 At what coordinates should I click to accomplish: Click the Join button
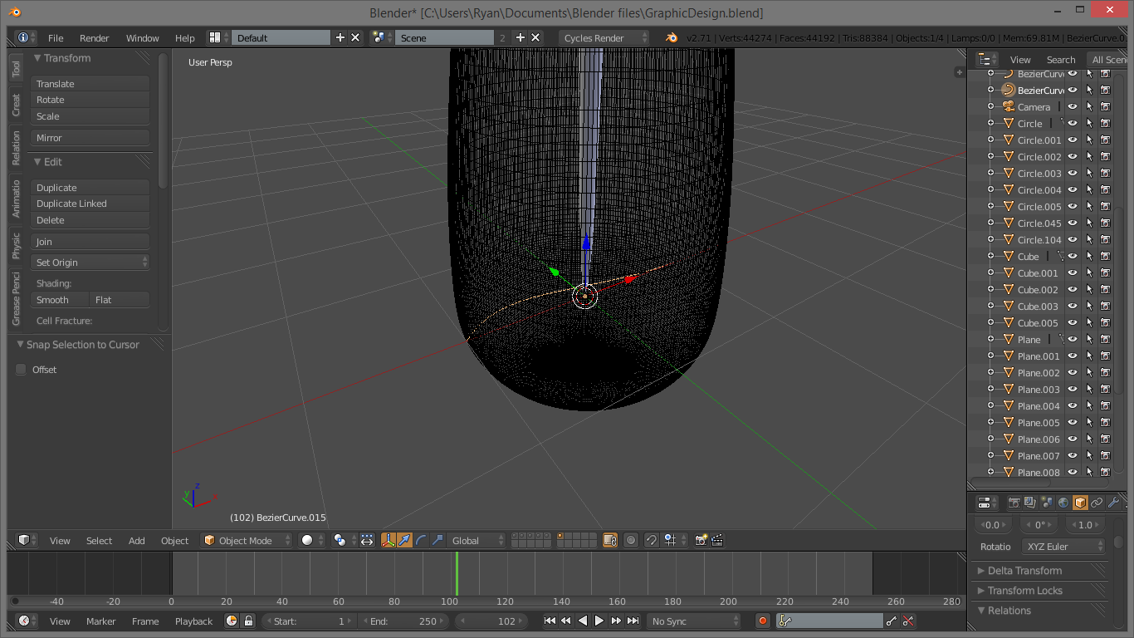tap(90, 242)
